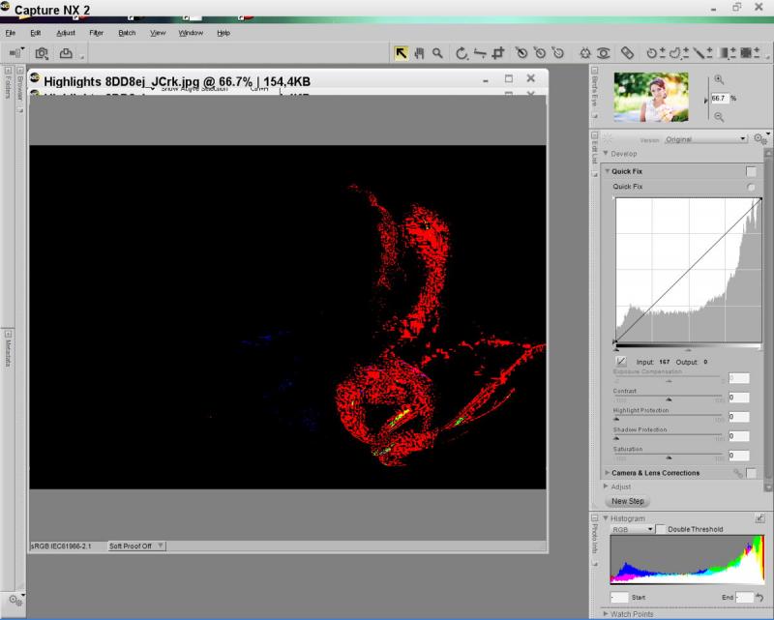774x620 pixels.
Task: Click the Launch Camera Control icon
Action: point(42,53)
